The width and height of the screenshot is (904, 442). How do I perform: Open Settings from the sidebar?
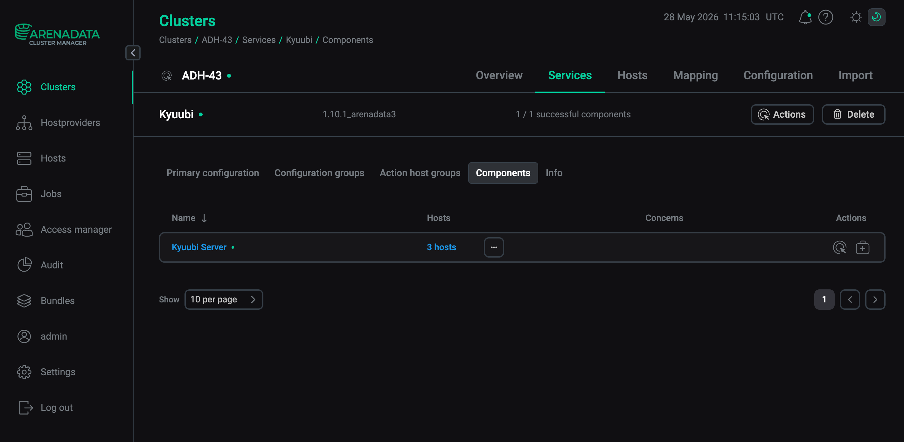pos(58,372)
